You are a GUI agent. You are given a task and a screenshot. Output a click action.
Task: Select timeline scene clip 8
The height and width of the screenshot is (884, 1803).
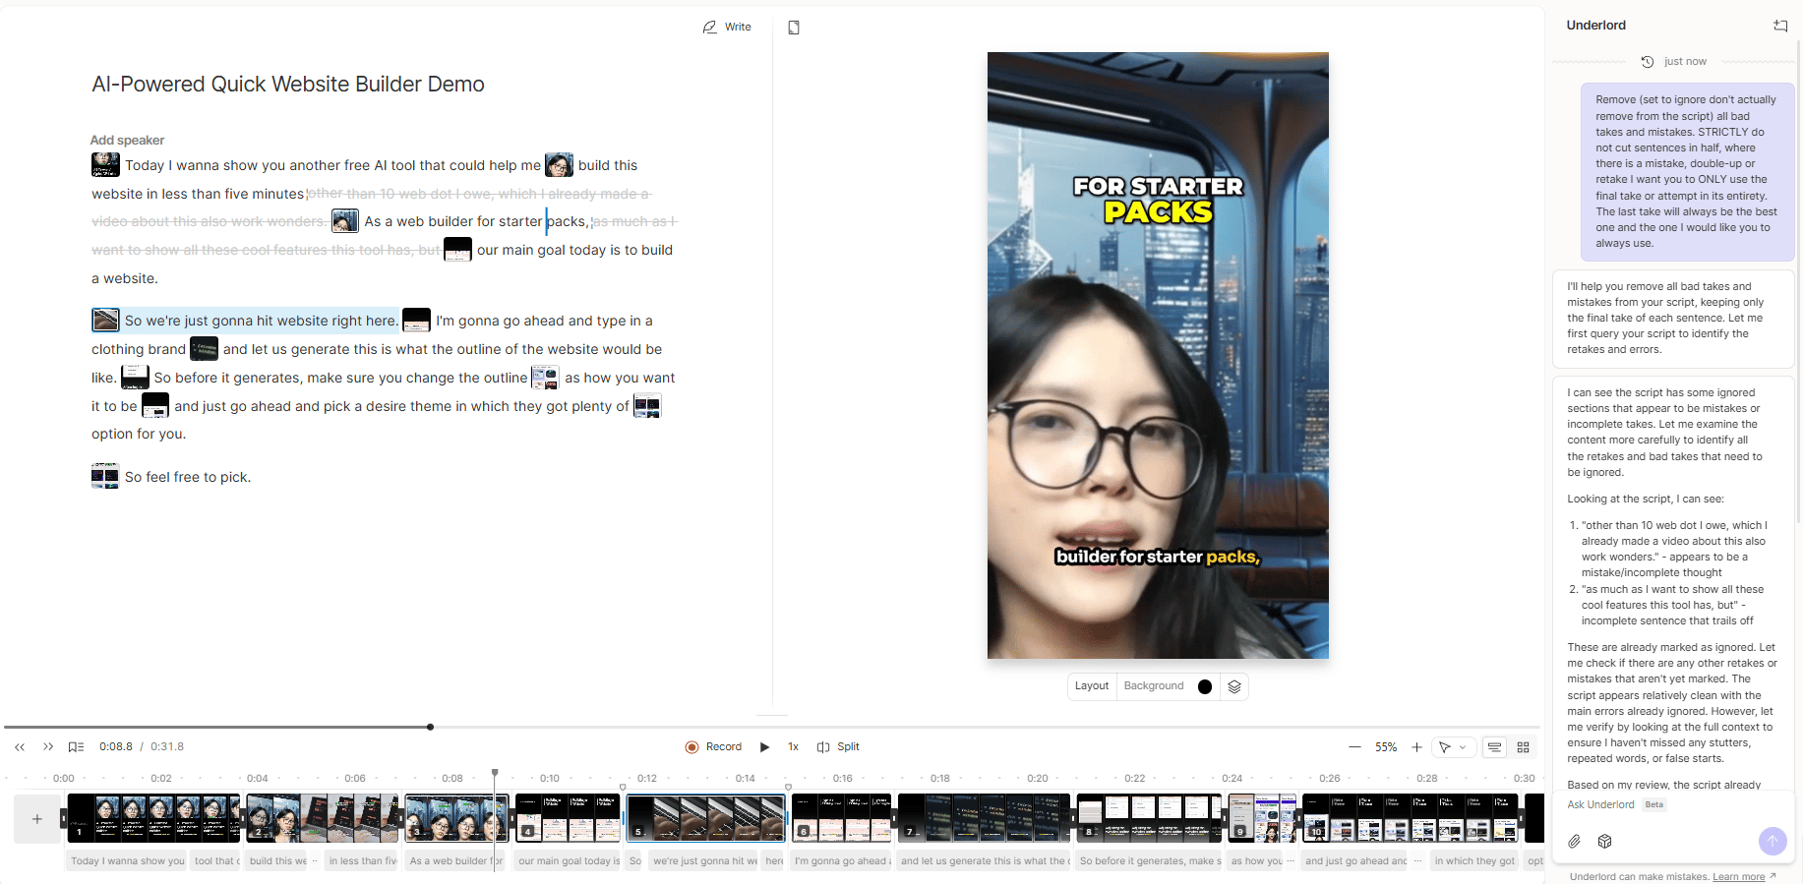click(1149, 818)
